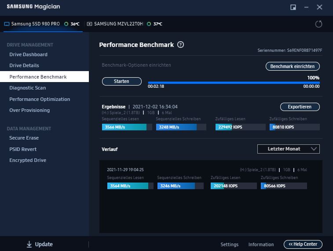This screenshot has height=251, width=333.
Task: Open Settings at the bottom
Action: coord(229,244)
